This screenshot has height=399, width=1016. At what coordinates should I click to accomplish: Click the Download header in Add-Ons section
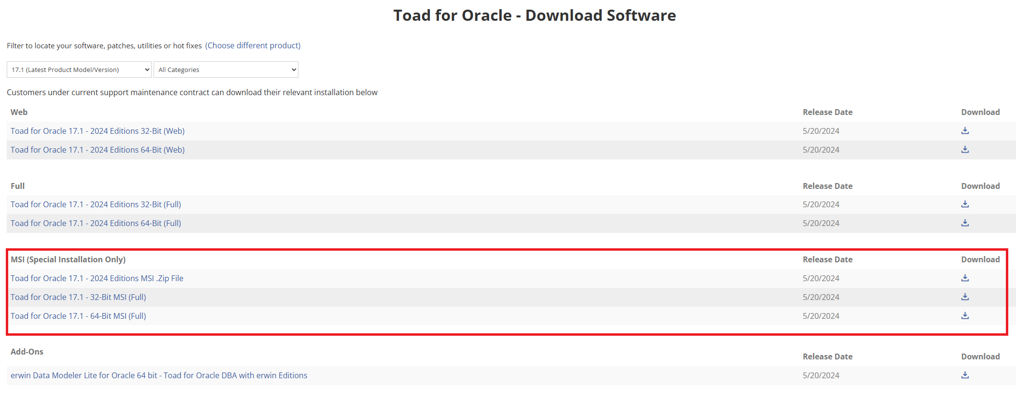point(980,356)
